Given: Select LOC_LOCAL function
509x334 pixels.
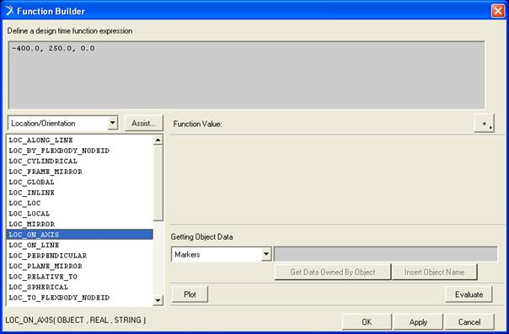Looking at the screenshot, I should tap(79, 214).
